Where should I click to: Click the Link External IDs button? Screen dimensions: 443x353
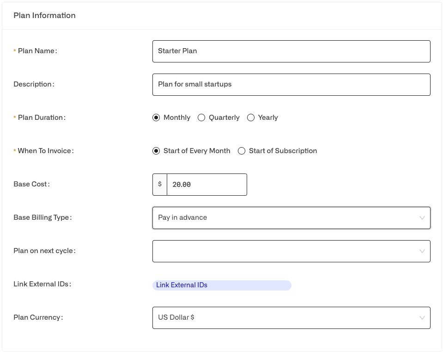222,285
